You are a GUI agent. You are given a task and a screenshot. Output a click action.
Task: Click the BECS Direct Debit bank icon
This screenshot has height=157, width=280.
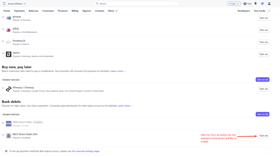point(8,136)
